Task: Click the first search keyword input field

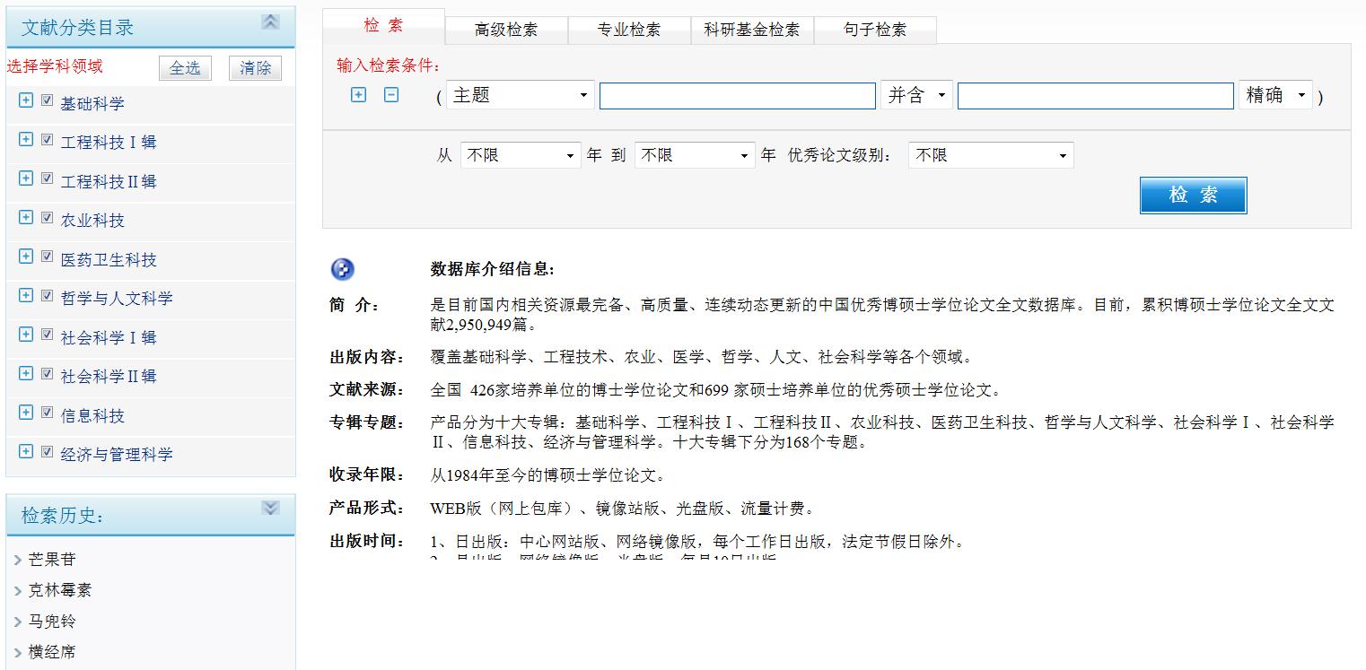Action: 737,96
